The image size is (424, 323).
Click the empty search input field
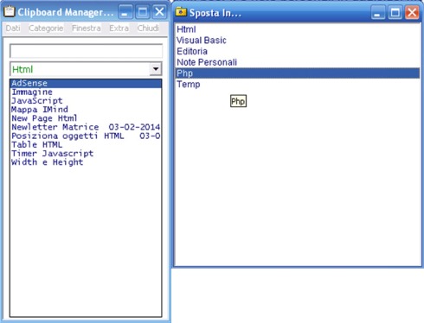[x=86, y=51]
